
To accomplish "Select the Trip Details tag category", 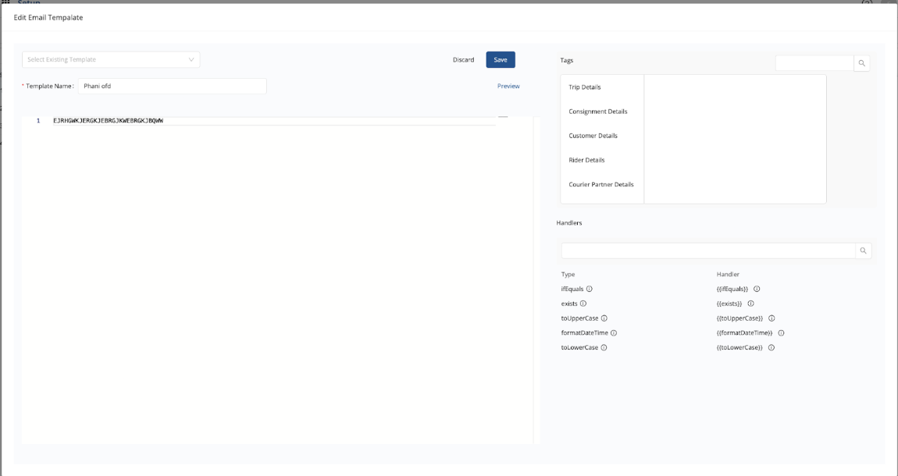I will click(x=585, y=87).
